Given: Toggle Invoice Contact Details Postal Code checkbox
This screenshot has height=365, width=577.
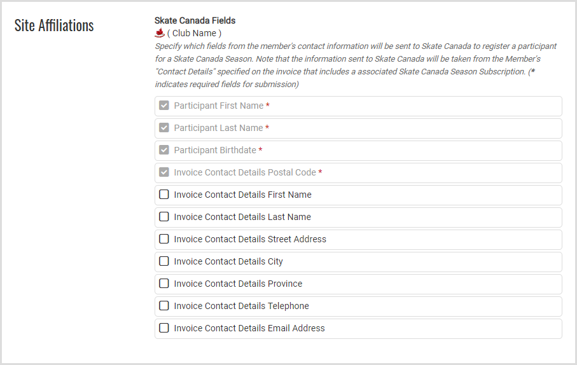Looking at the screenshot, I should [x=164, y=172].
